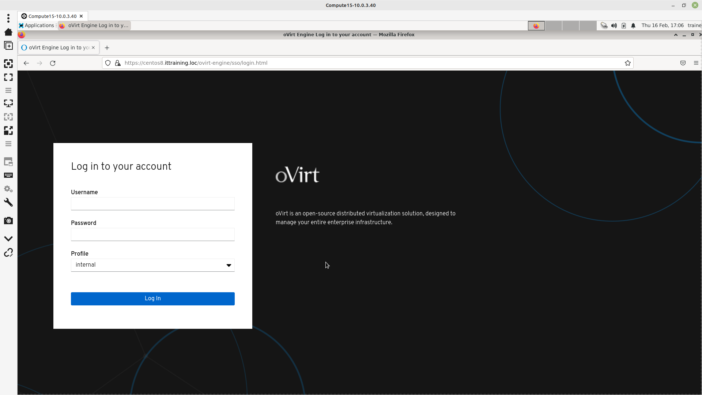Click into the Username input field
This screenshot has width=702, height=395.
click(153, 204)
